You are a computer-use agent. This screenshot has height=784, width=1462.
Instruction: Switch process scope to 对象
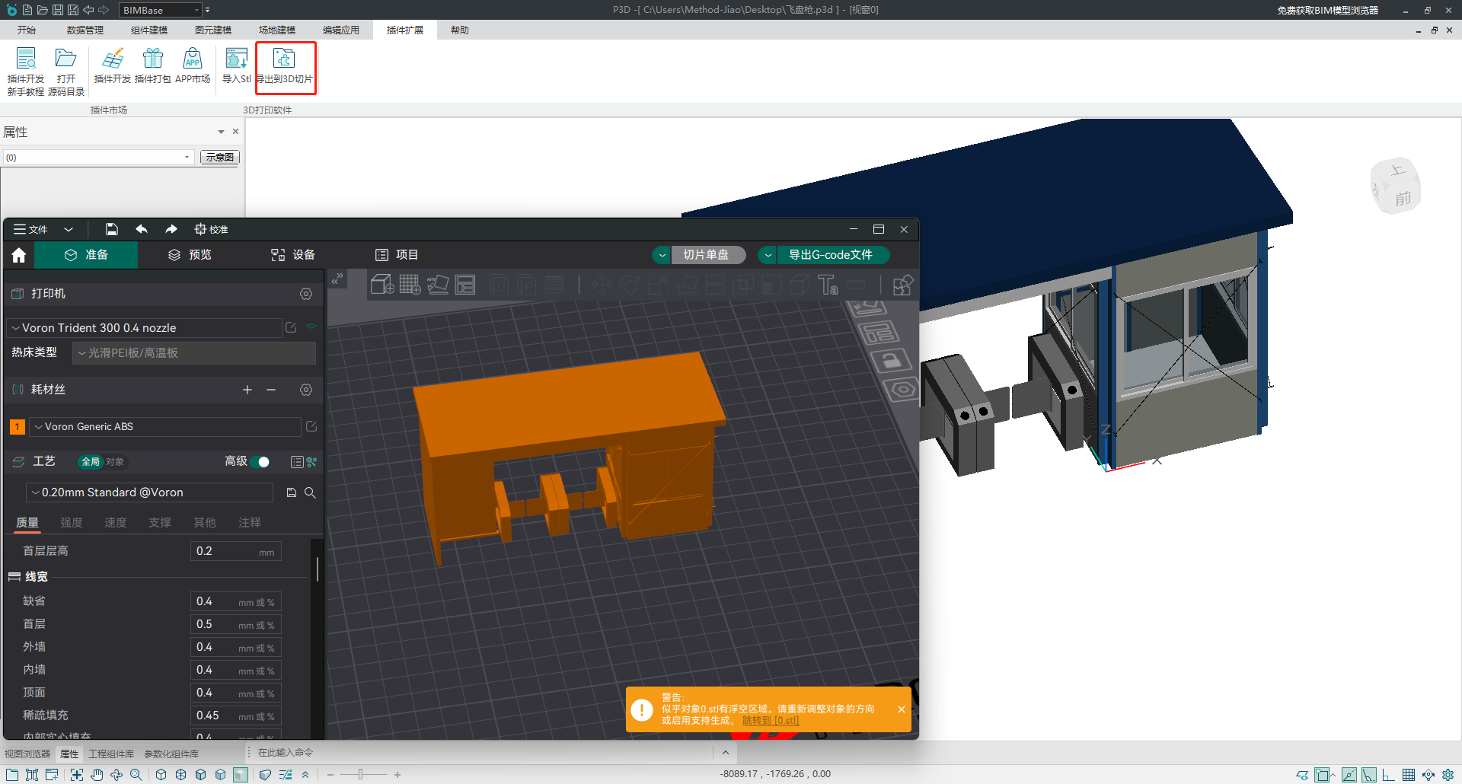pyautogui.click(x=115, y=462)
